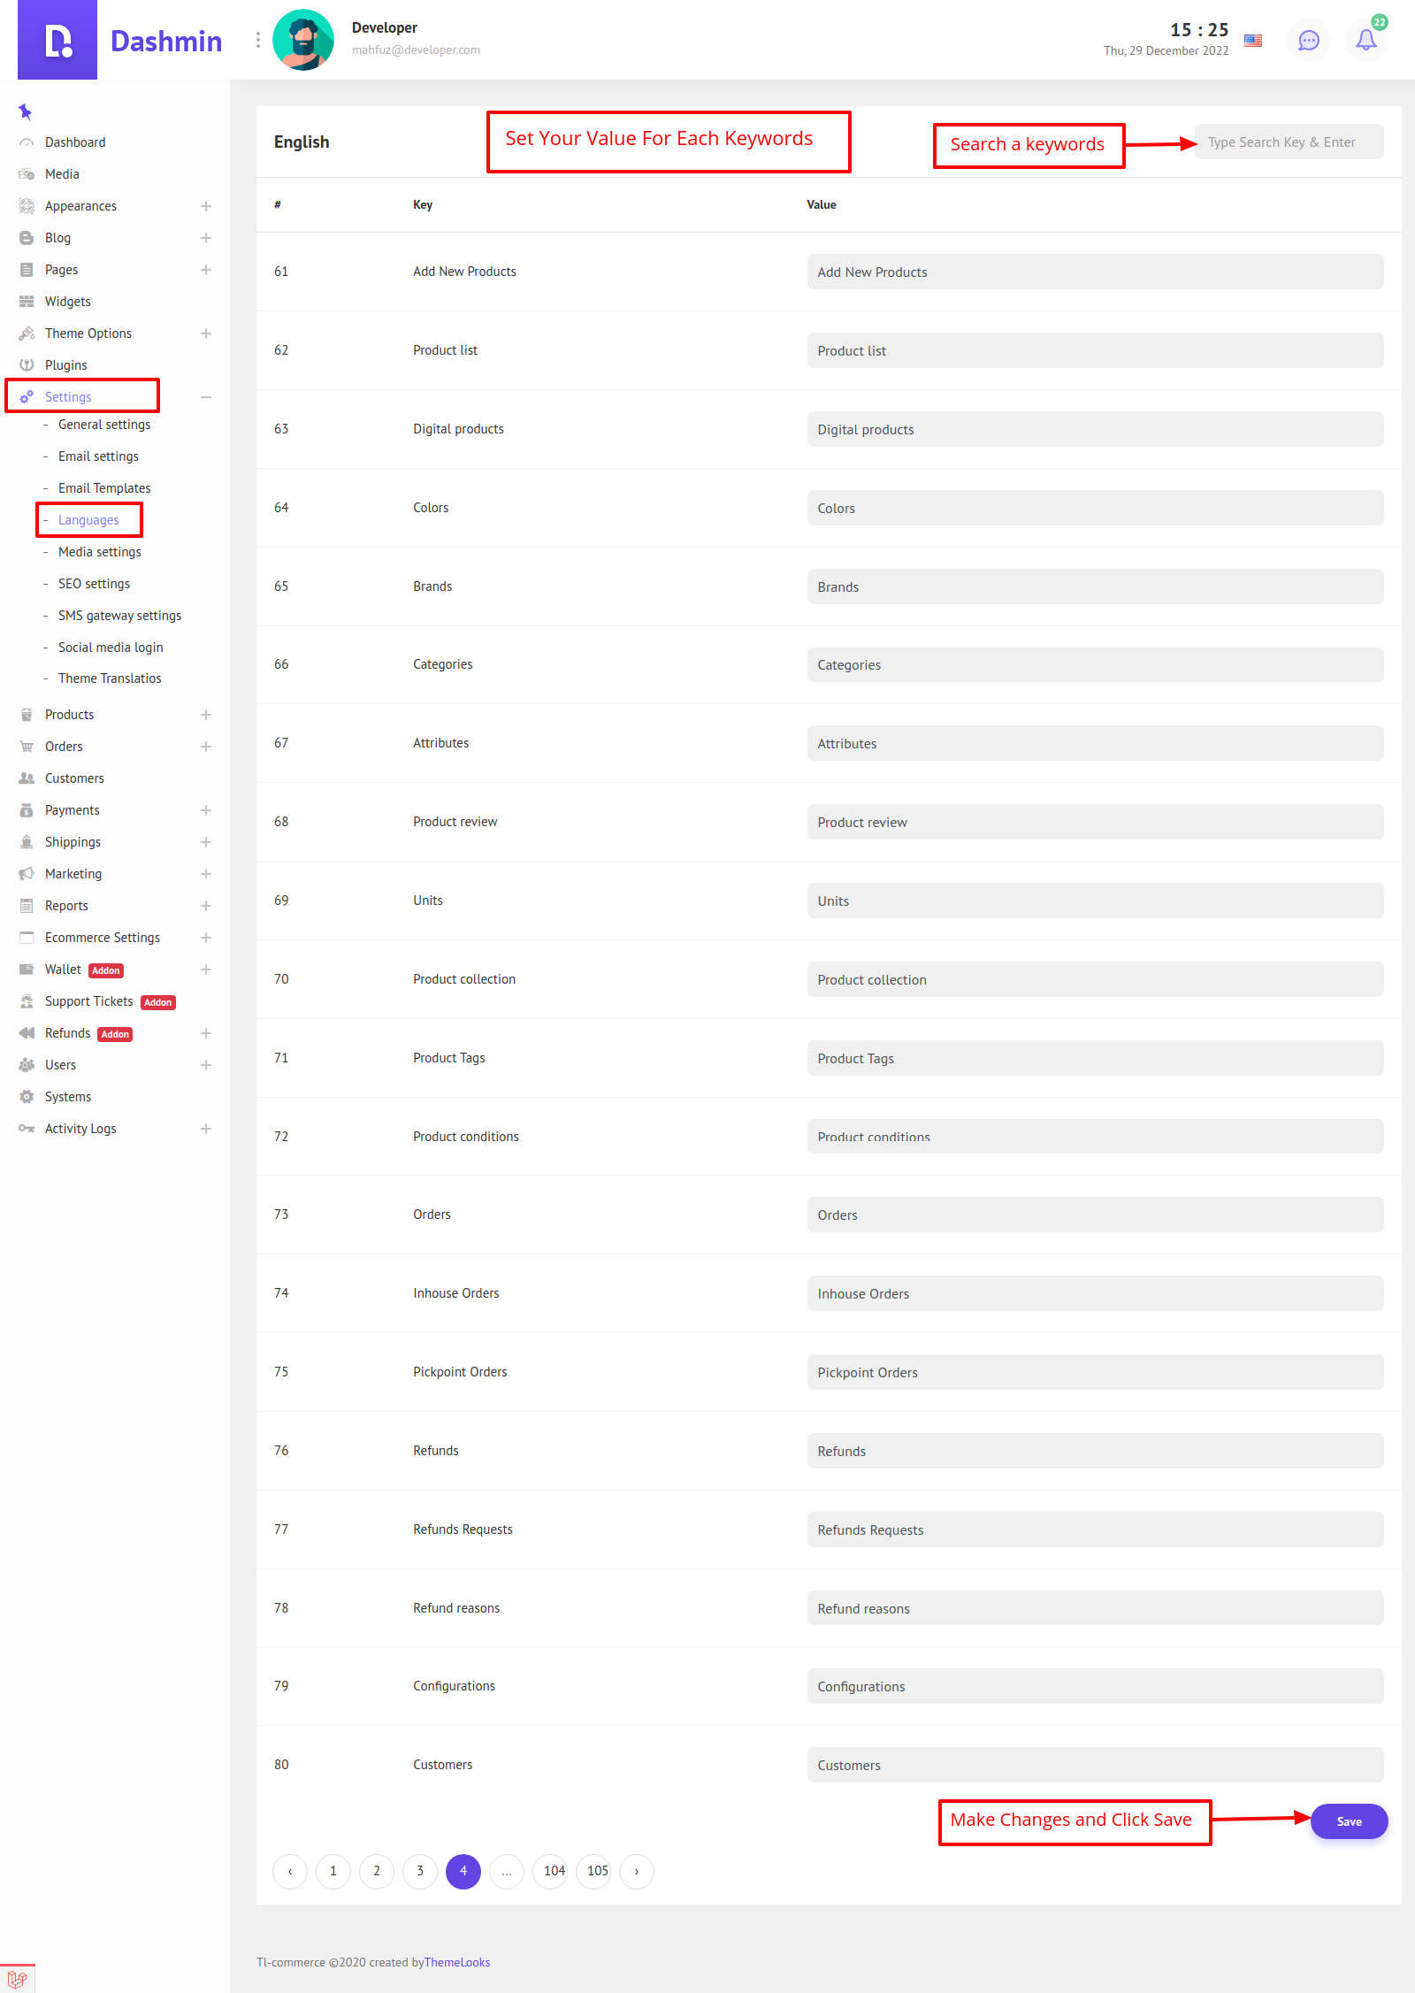Screen dimensions: 1415x1993
Task: Click the three-dot menu beside Dashmin
Action: click(x=257, y=40)
